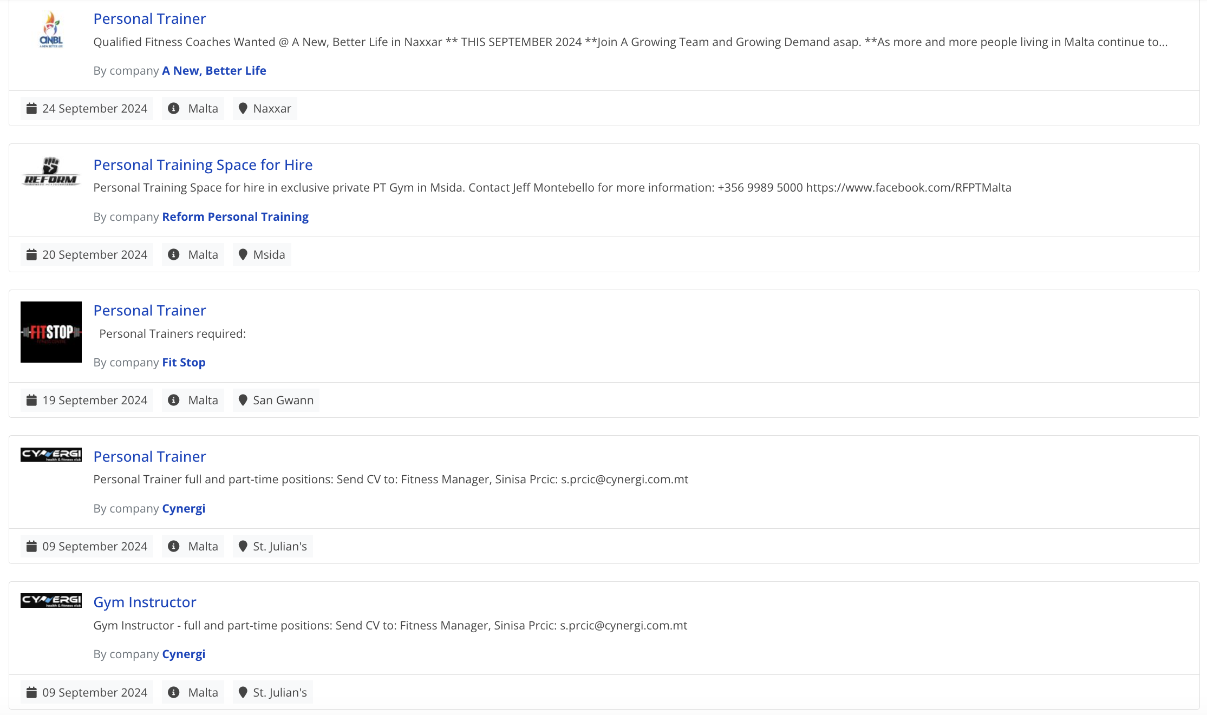
Task: Click the Fit Stop logo image
Action: point(51,332)
